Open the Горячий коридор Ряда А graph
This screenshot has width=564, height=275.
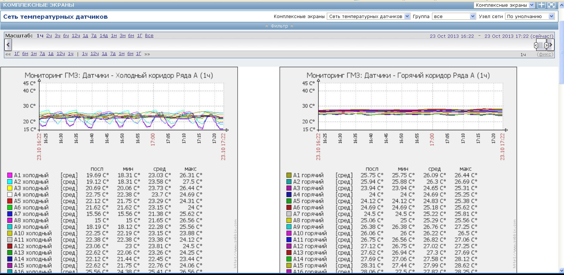pyautogui.click(x=398, y=169)
